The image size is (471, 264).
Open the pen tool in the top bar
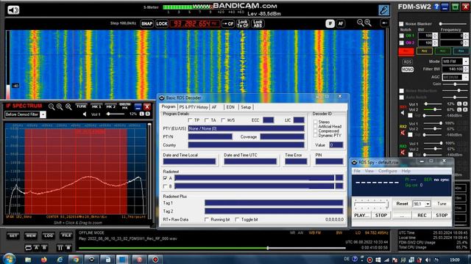tap(383, 10)
